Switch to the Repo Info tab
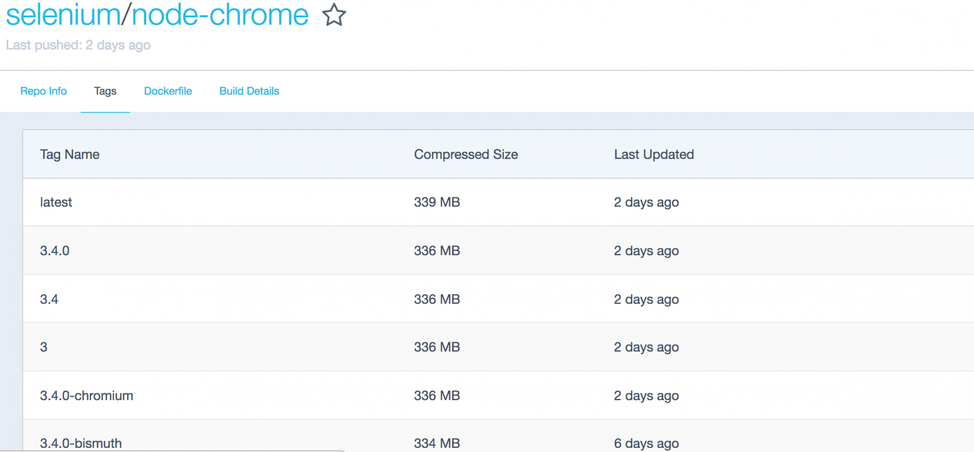 point(44,91)
